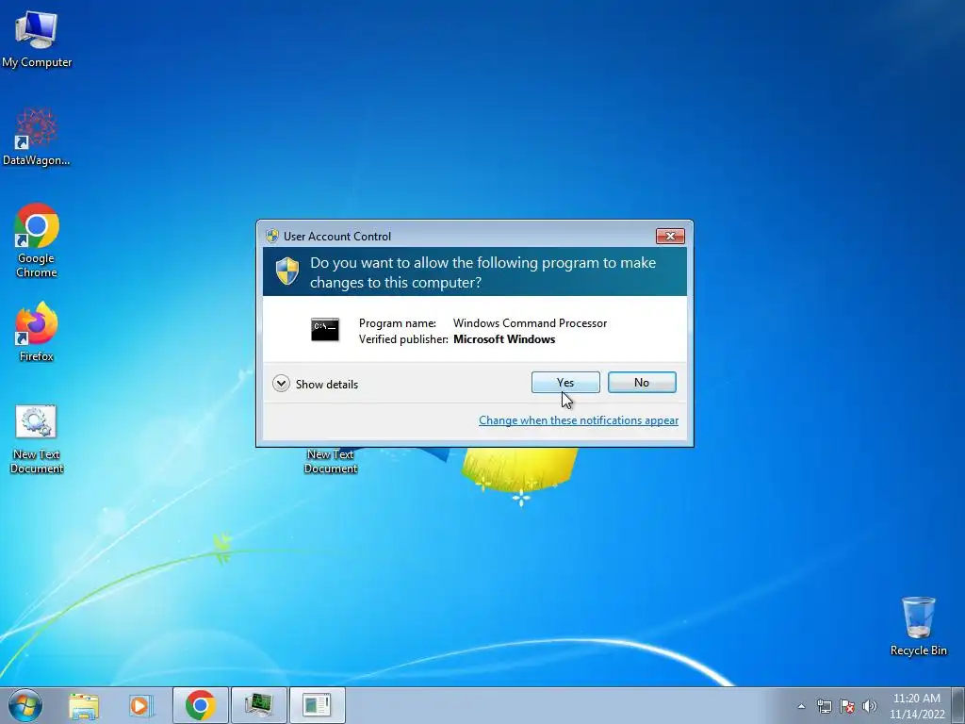Screen dimensions: 965x724
Task: Open the My Computer desktop icon
Action: pyautogui.click(x=37, y=39)
